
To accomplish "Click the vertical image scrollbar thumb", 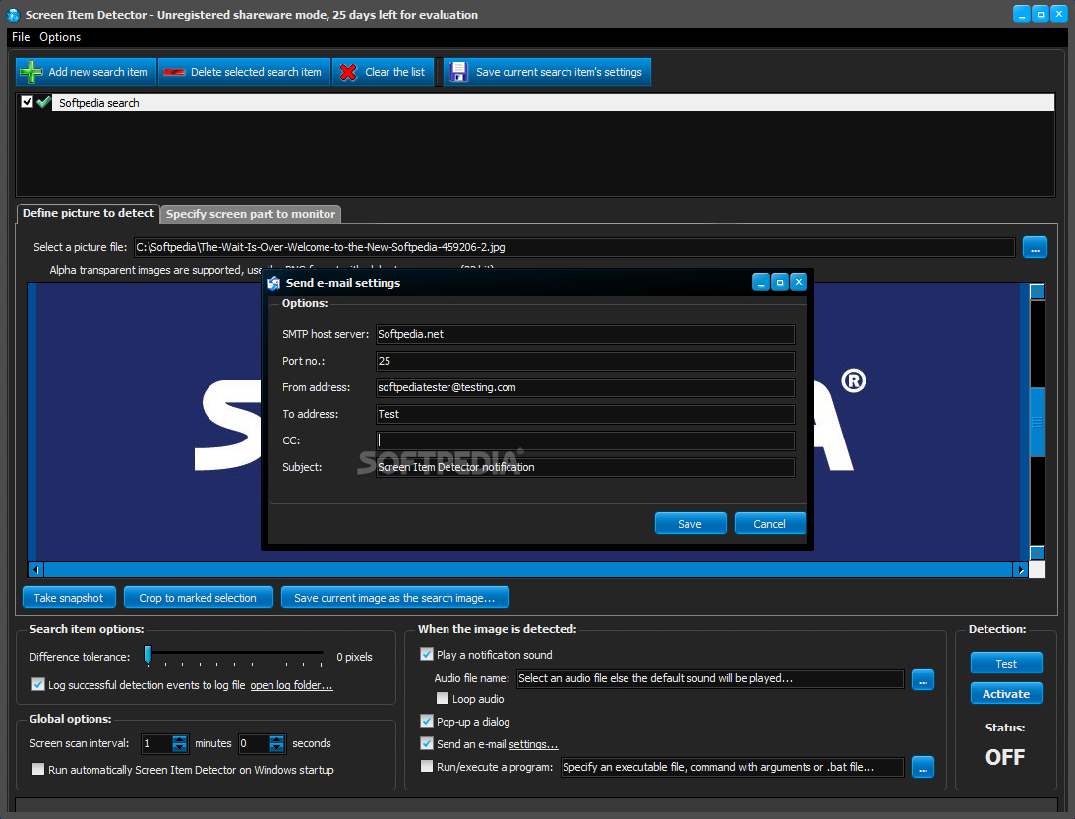I will (1038, 422).
